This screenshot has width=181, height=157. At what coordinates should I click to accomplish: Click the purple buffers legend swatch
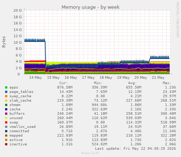pyautogui.click(x=6, y=114)
